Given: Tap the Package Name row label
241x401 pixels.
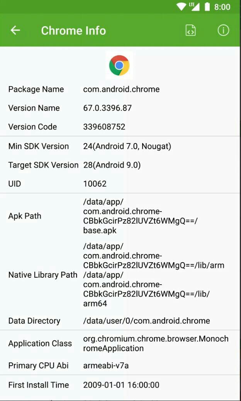Looking at the screenshot, I should coord(36,89).
